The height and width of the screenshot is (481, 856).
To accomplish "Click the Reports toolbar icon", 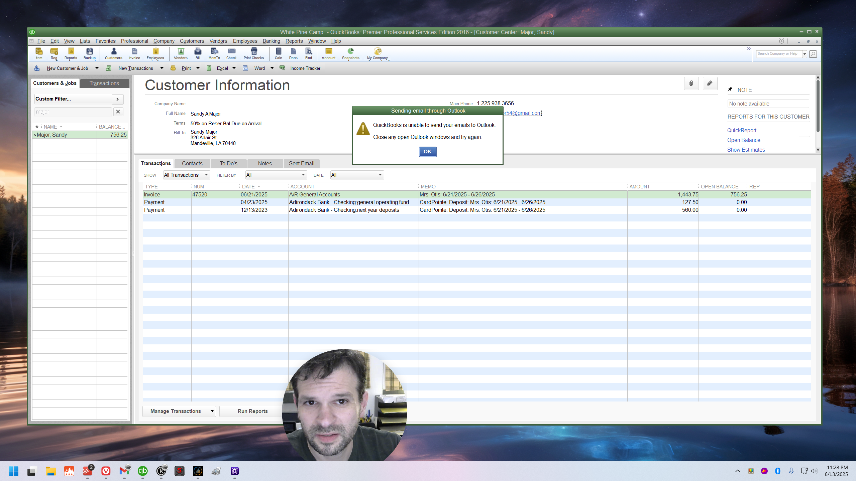I will click(71, 53).
